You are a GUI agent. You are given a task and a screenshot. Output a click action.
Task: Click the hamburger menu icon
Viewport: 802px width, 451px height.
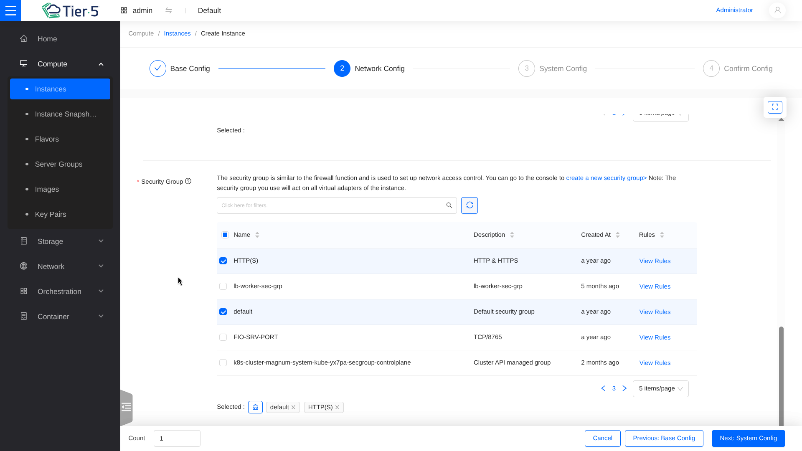click(10, 10)
